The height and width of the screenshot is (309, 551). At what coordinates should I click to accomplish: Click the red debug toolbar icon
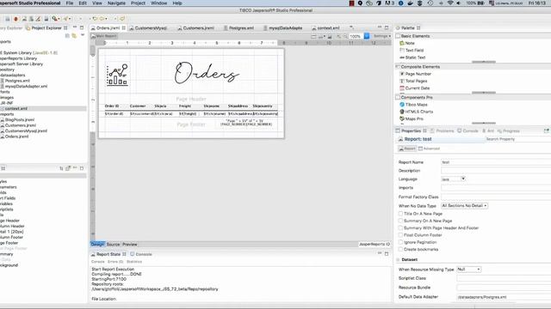15,19
